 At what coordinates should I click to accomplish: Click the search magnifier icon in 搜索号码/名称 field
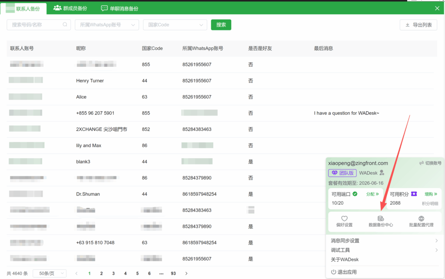pyautogui.click(x=65, y=25)
